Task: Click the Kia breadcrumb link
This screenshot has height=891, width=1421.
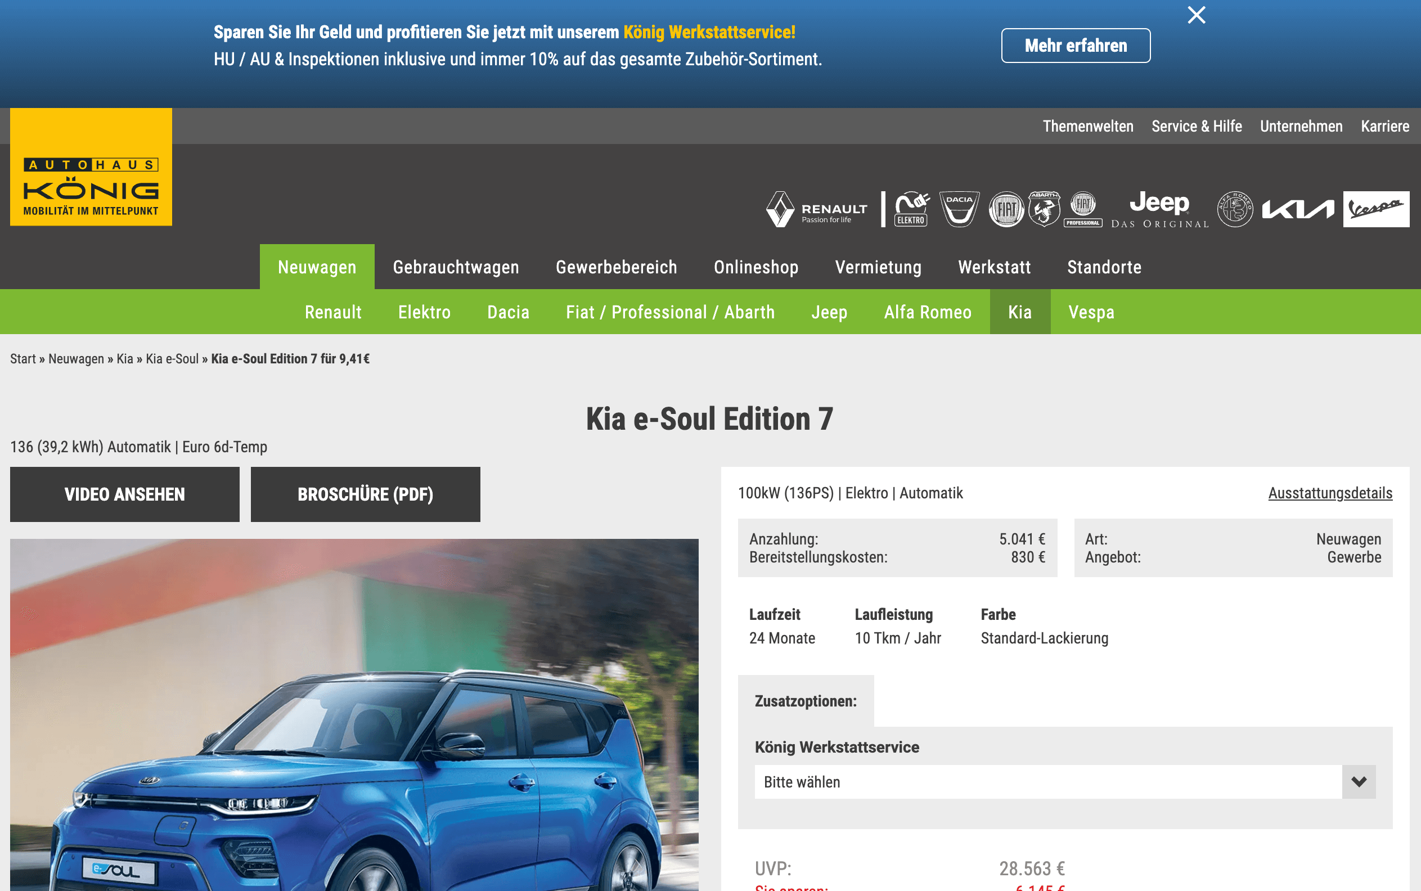Action: click(x=125, y=359)
